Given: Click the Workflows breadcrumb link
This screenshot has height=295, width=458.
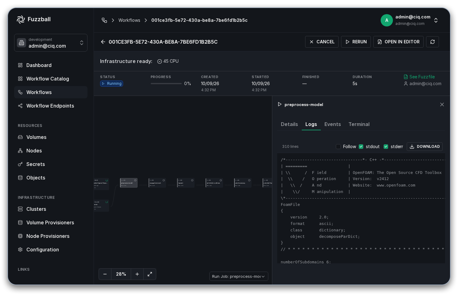Looking at the screenshot, I should [129, 20].
